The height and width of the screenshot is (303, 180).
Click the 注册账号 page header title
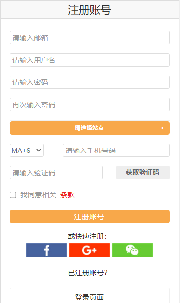point(90,10)
